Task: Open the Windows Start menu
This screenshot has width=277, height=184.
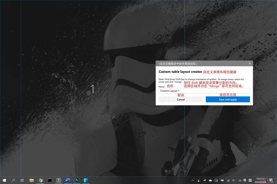Action: coord(5,180)
